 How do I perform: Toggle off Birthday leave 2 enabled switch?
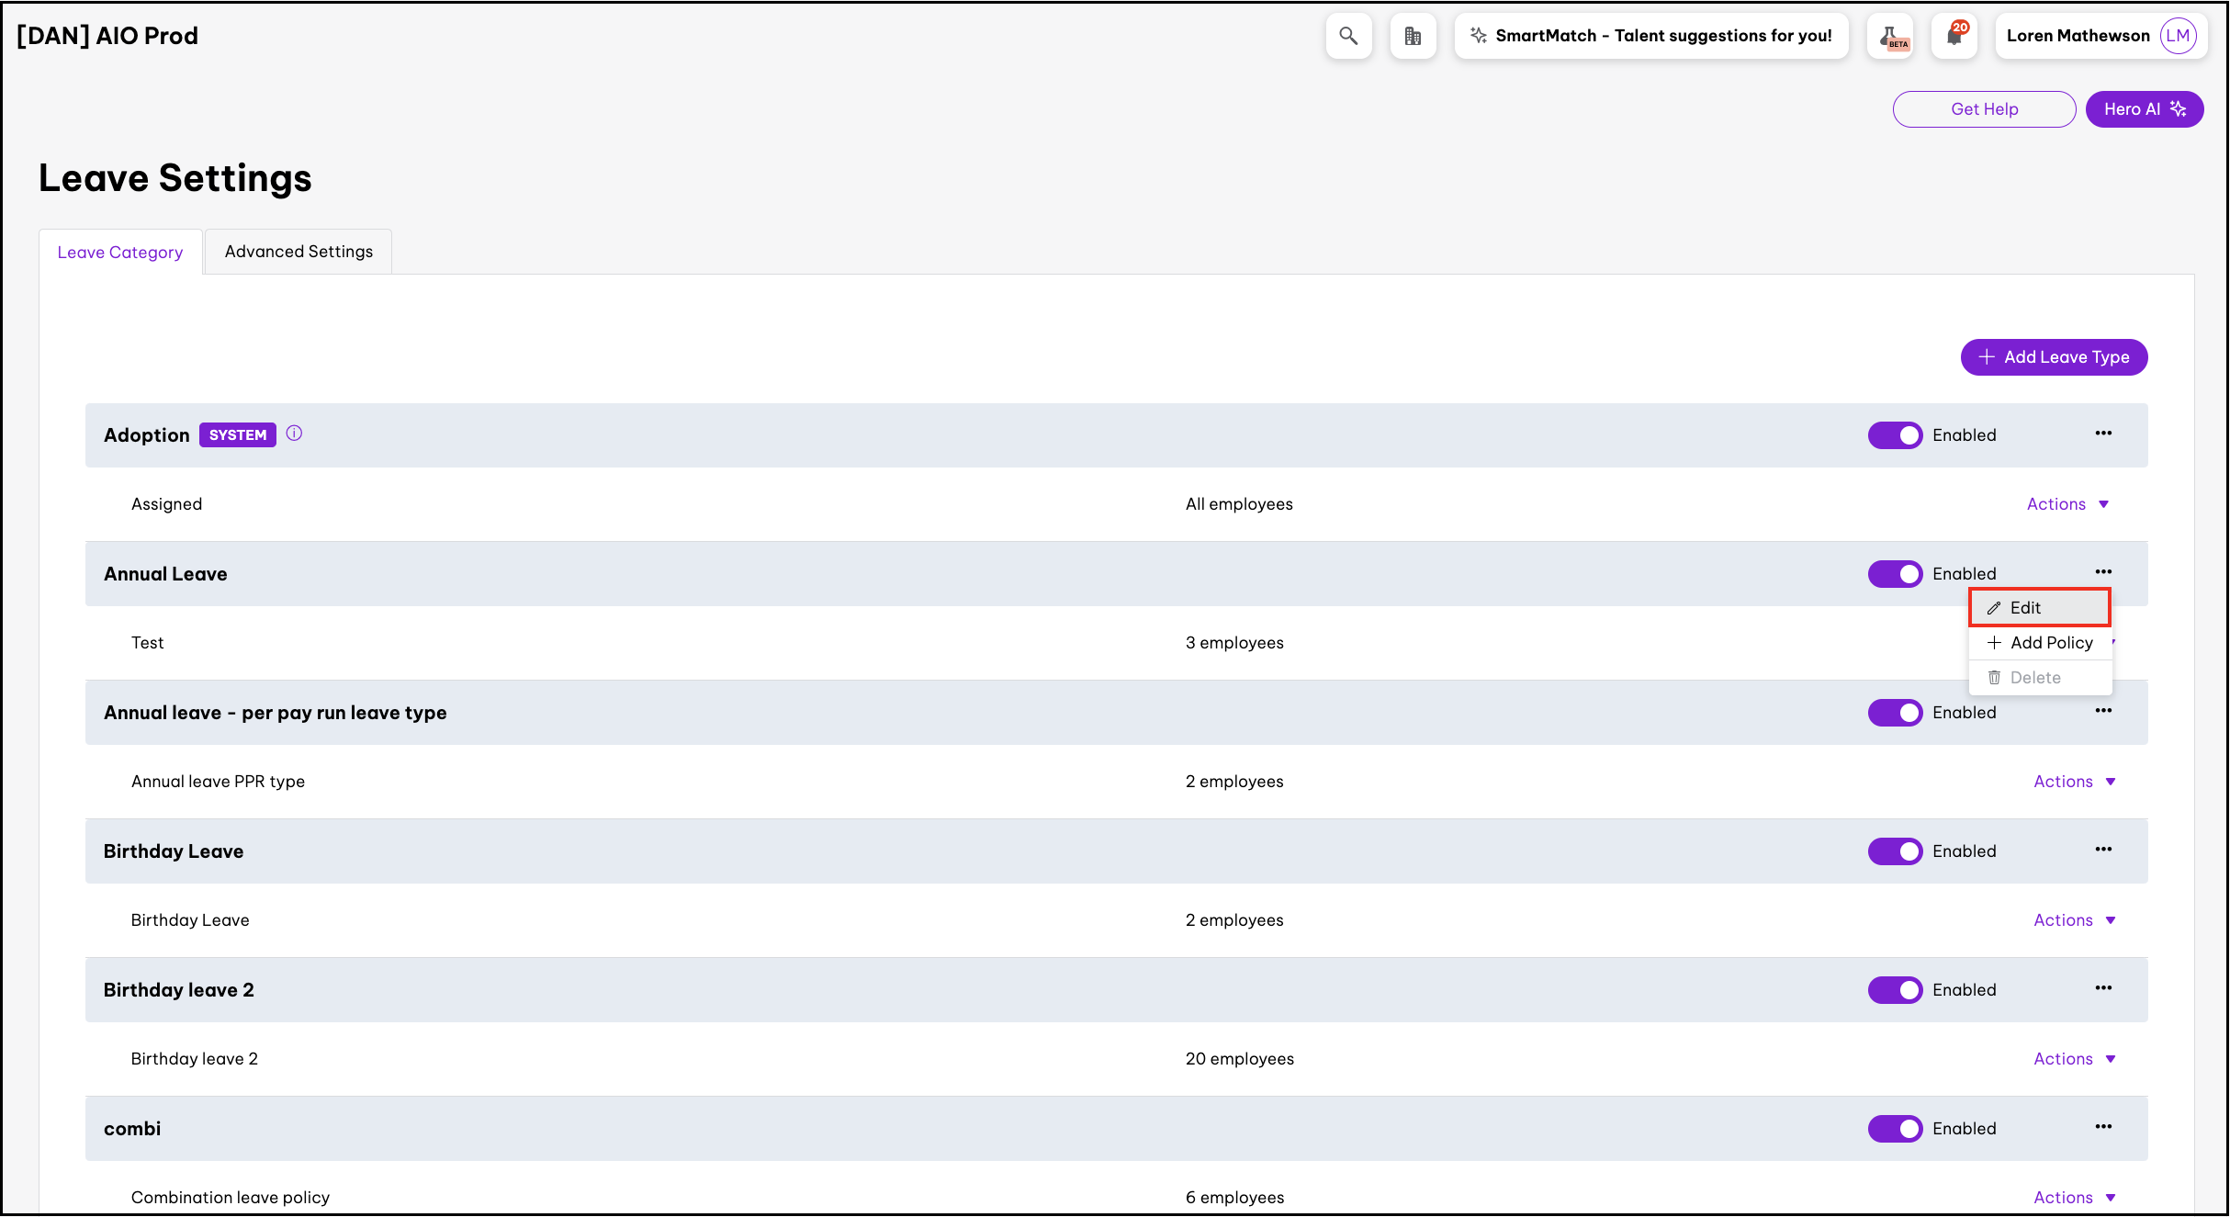(x=1895, y=990)
